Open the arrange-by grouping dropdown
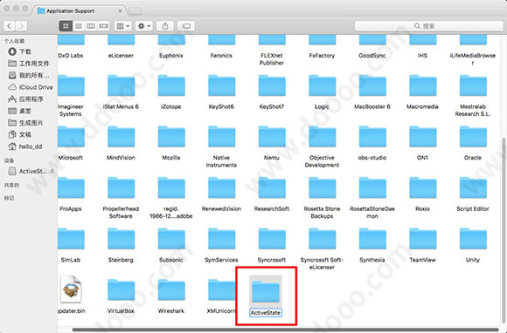The height and width of the screenshot is (333, 507). [123, 26]
